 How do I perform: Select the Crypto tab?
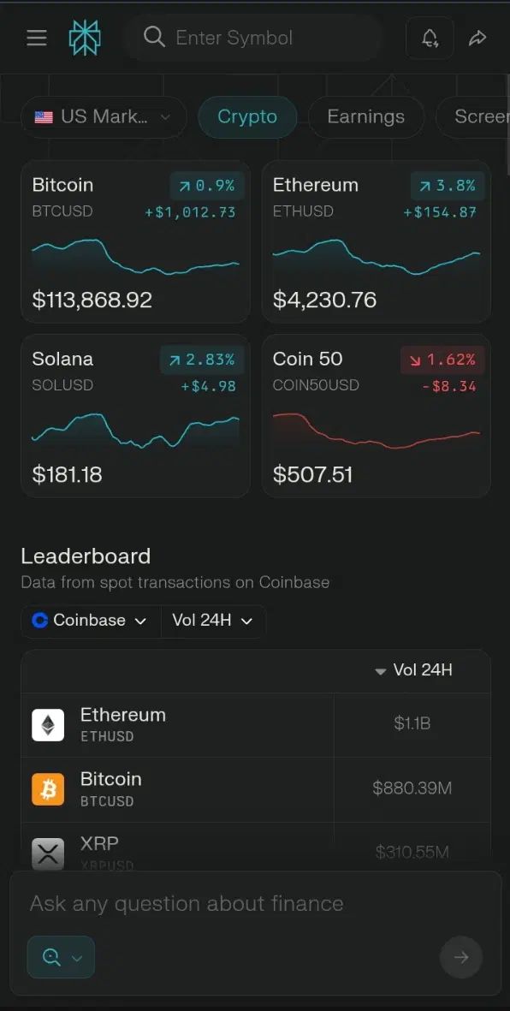[247, 116]
